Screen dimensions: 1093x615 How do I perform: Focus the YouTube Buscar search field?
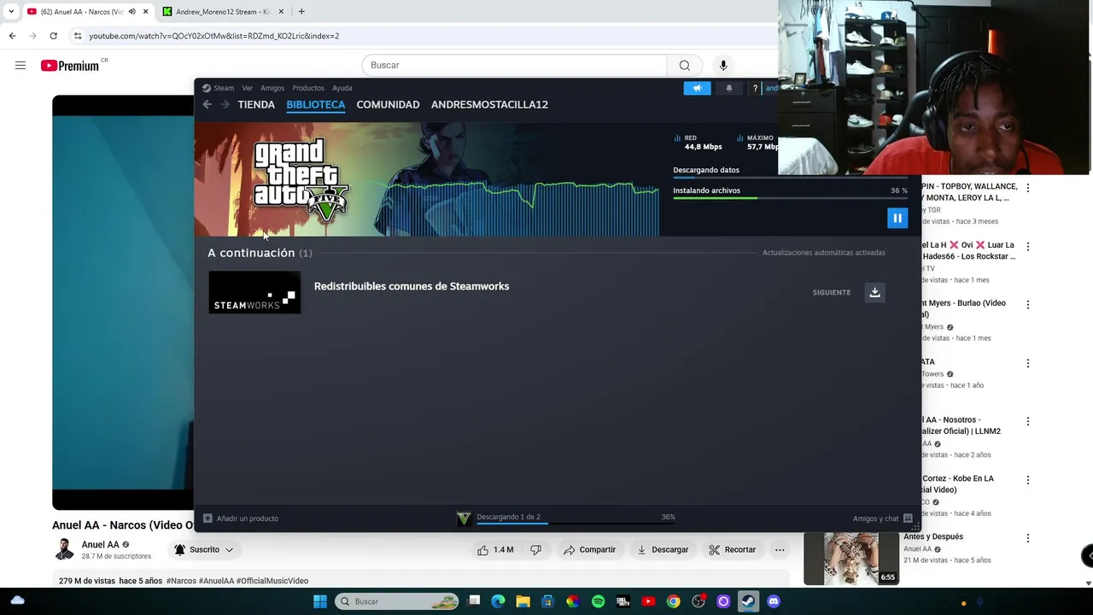pos(514,65)
